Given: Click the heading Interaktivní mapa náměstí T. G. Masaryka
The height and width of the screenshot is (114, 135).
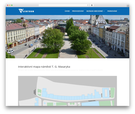Looking at the screenshot, I should tap(44, 67).
